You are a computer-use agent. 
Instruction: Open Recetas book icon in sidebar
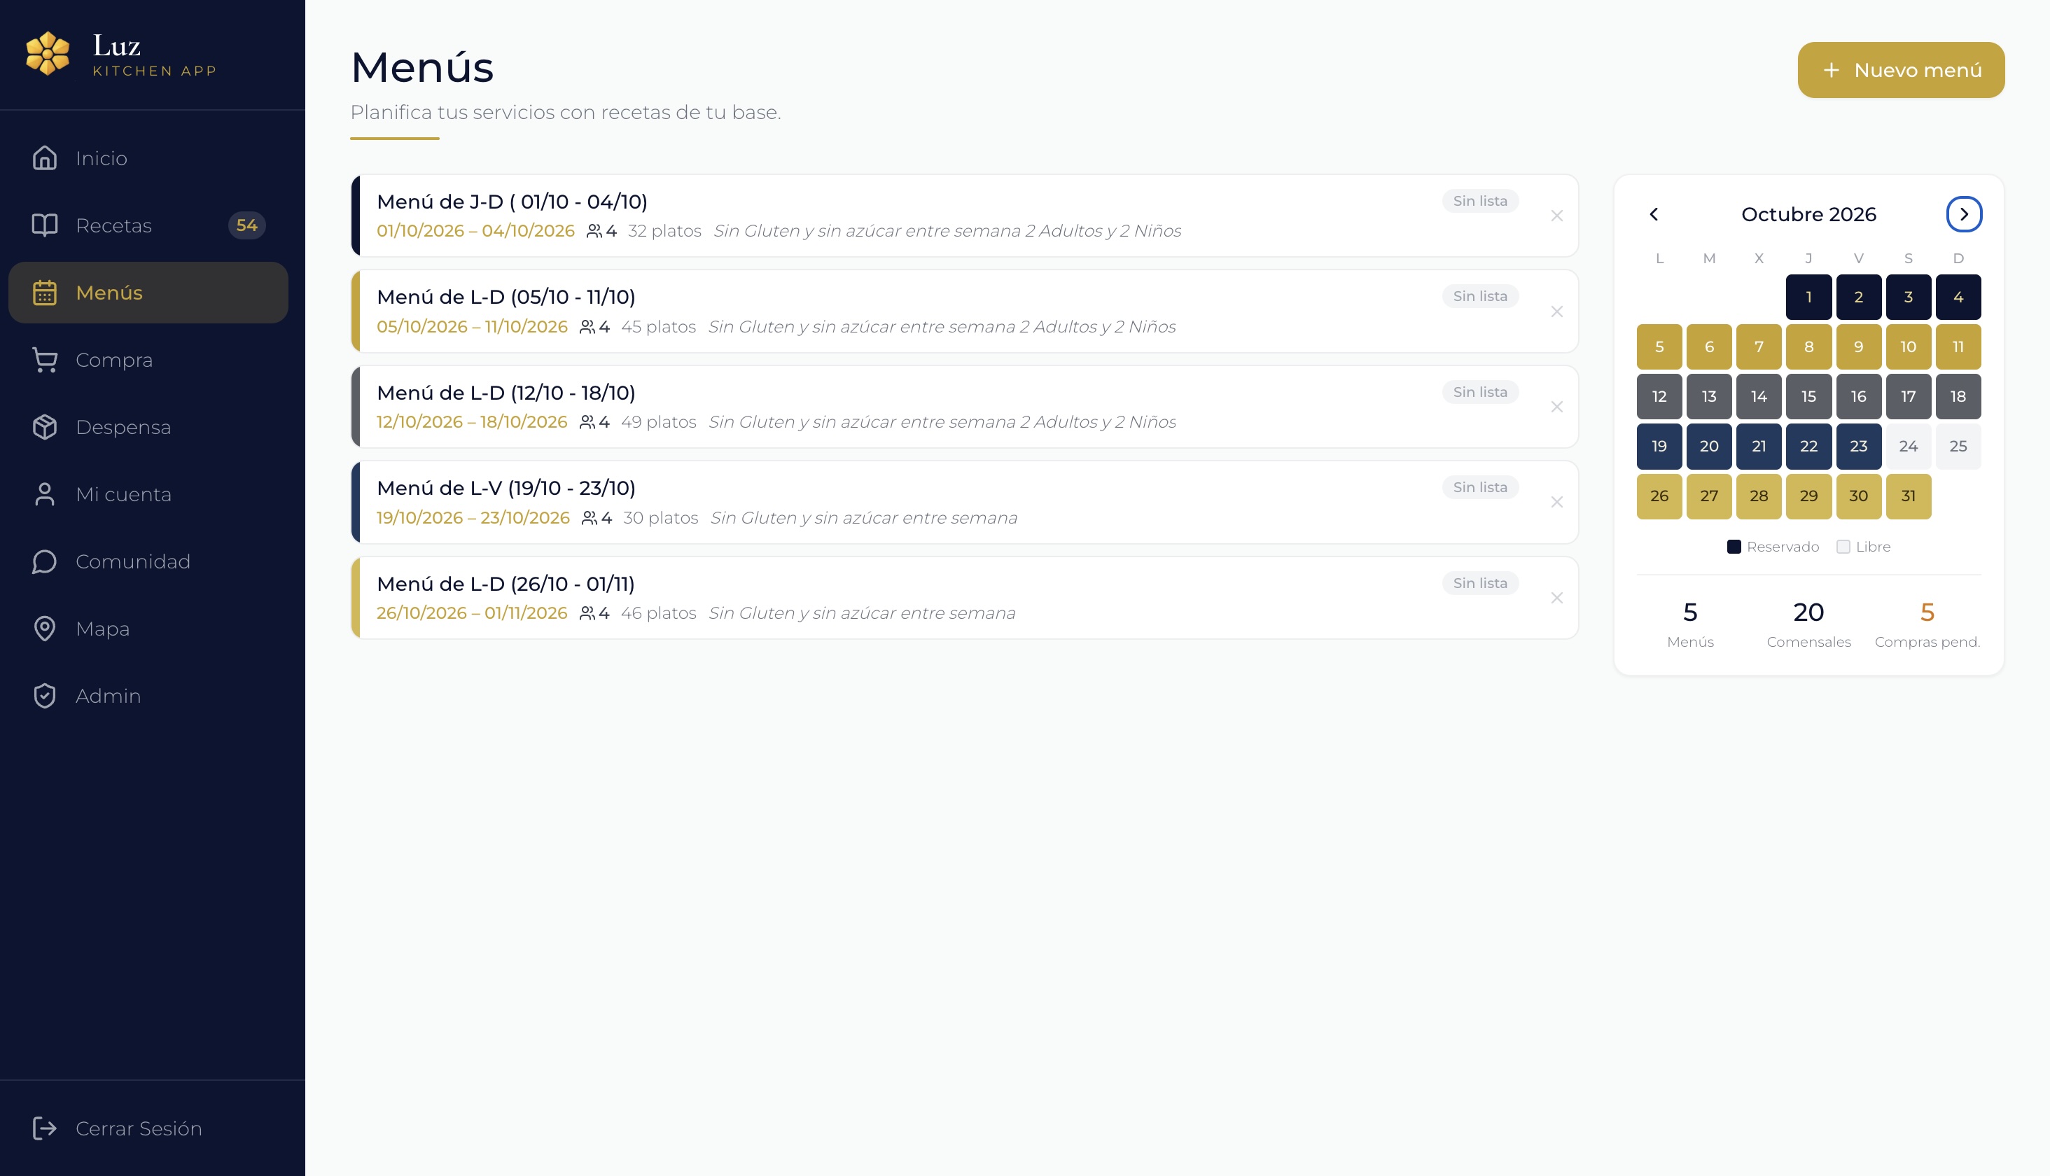tap(44, 225)
